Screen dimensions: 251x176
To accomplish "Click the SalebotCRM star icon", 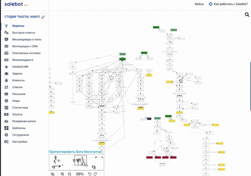I will 6,67.
